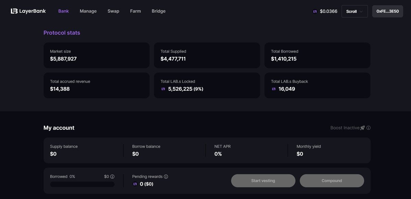Click the token icon in Pending rewards

click(135, 184)
